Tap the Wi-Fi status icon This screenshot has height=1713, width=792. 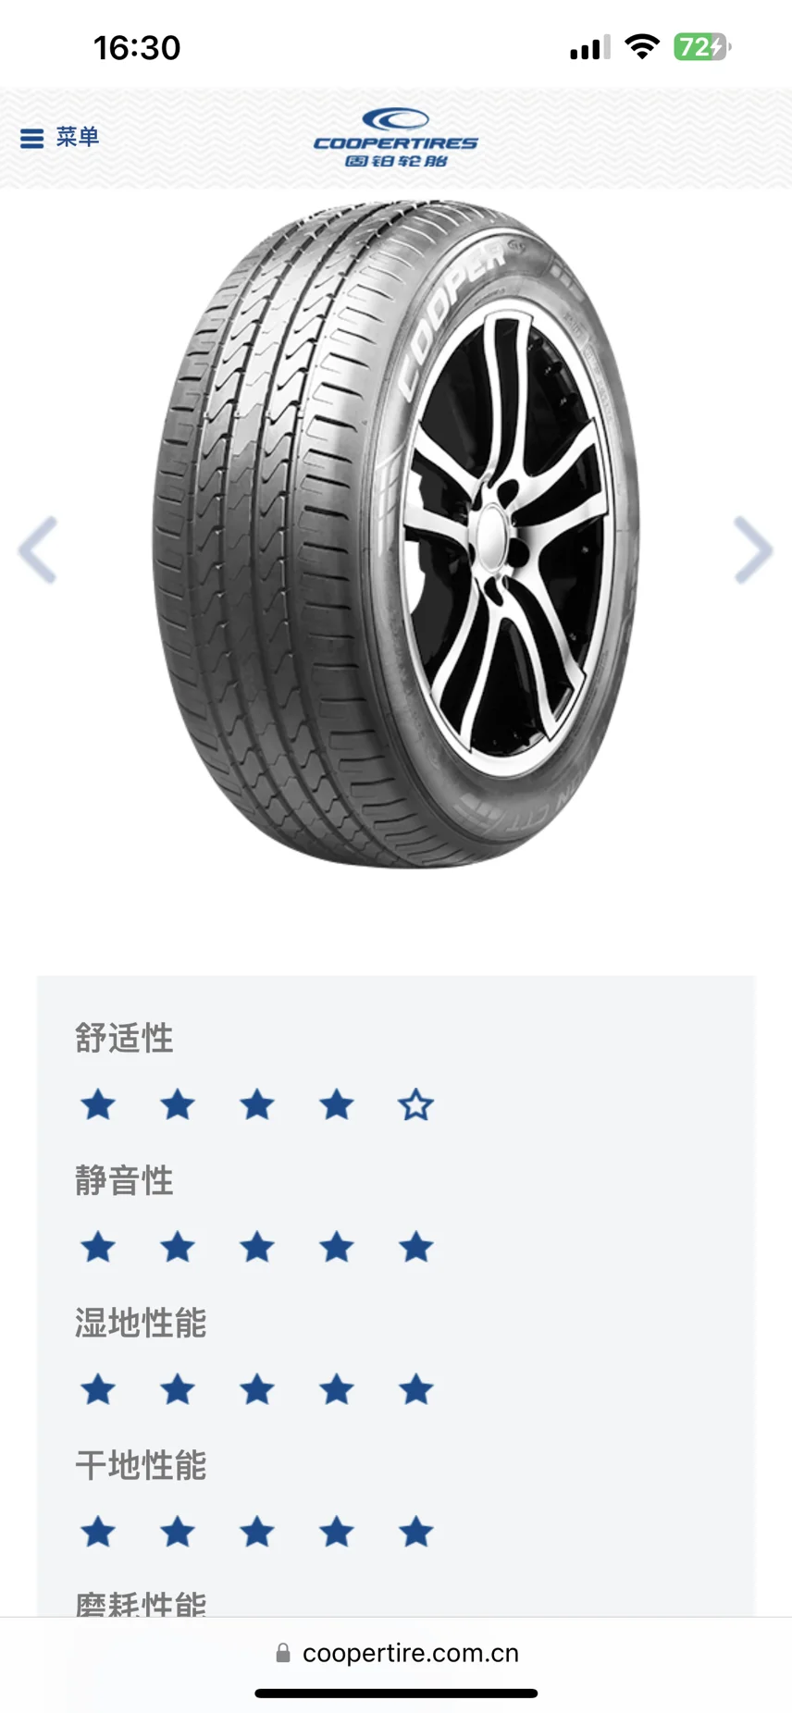coord(641,46)
